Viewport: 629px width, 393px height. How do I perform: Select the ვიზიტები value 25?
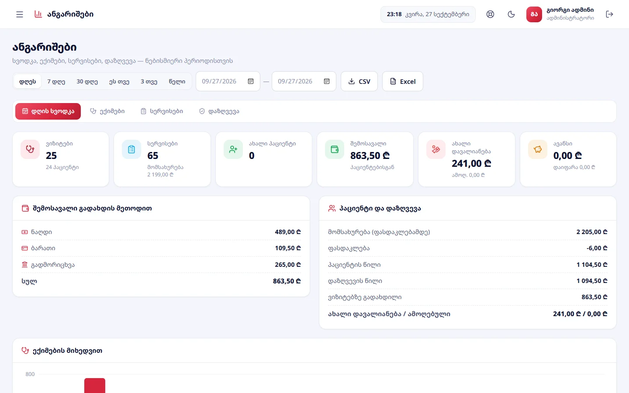click(x=52, y=155)
